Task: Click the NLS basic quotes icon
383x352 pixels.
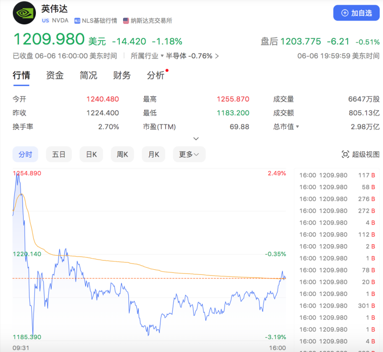Action: point(77,21)
